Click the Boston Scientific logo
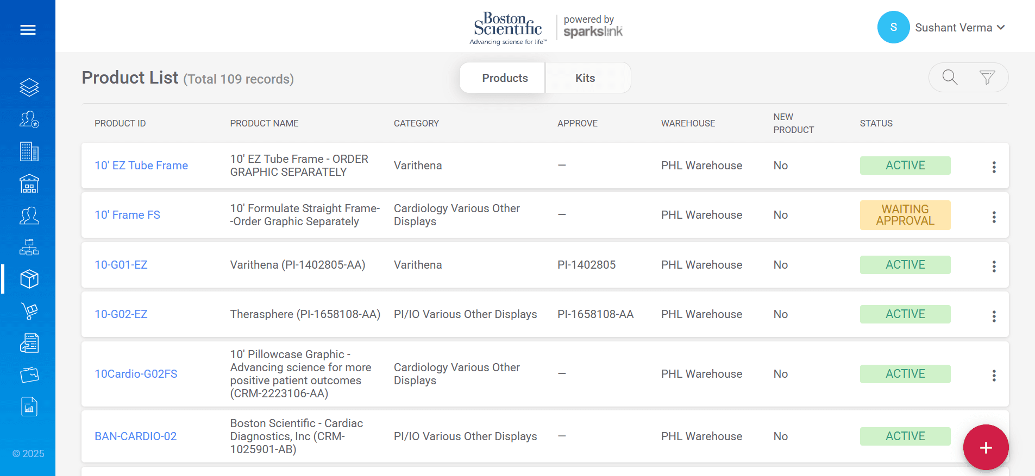This screenshot has width=1035, height=476. (x=508, y=28)
